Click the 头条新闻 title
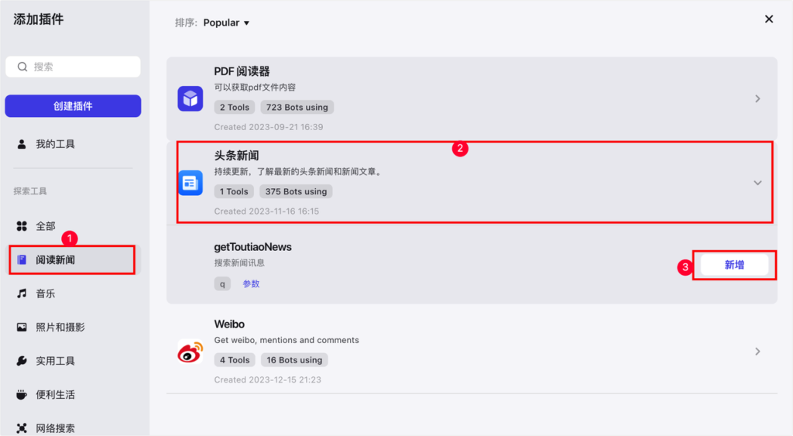The height and width of the screenshot is (436, 793). 236,156
